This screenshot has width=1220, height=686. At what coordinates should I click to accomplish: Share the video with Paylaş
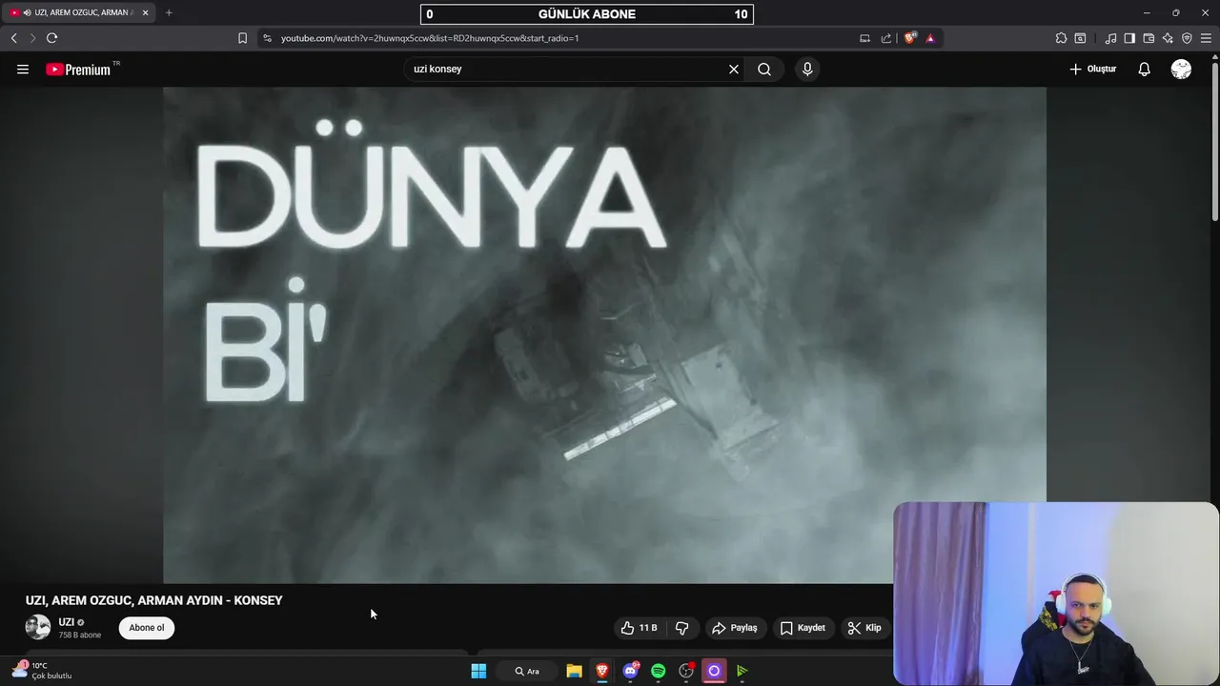tap(735, 628)
